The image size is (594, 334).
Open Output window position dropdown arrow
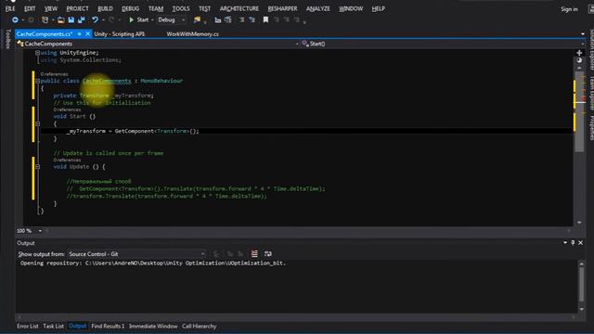(x=565, y=242)
